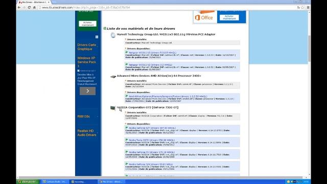
Task: Click the AMD Athlon processor device icon
Action: (x=113, y=77)
